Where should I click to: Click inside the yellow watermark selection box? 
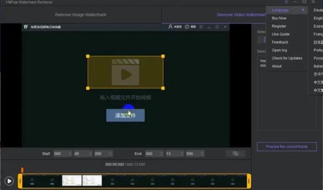pos(125,72)
